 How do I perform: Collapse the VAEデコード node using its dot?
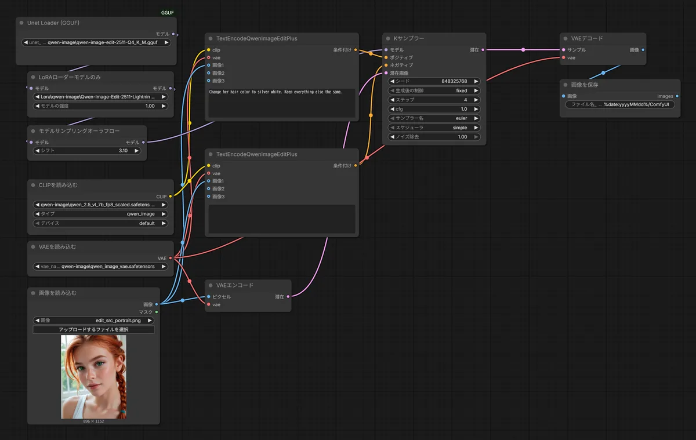click(565, 38)
